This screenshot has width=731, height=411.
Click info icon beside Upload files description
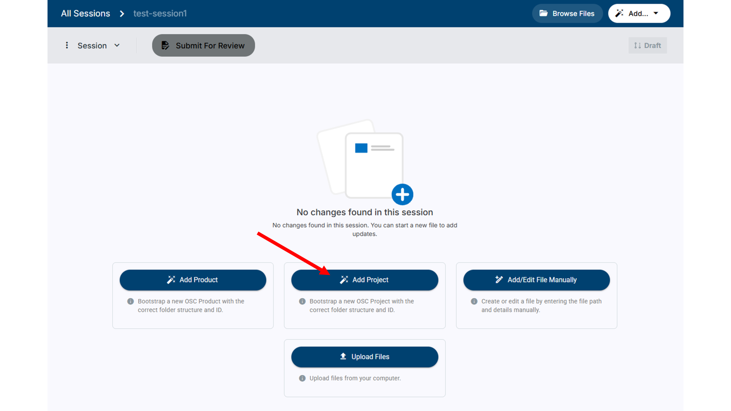(302, 378)
